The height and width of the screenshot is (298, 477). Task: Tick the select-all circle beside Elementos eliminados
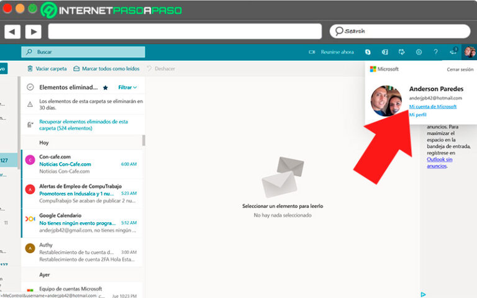(x=30, y=88)
